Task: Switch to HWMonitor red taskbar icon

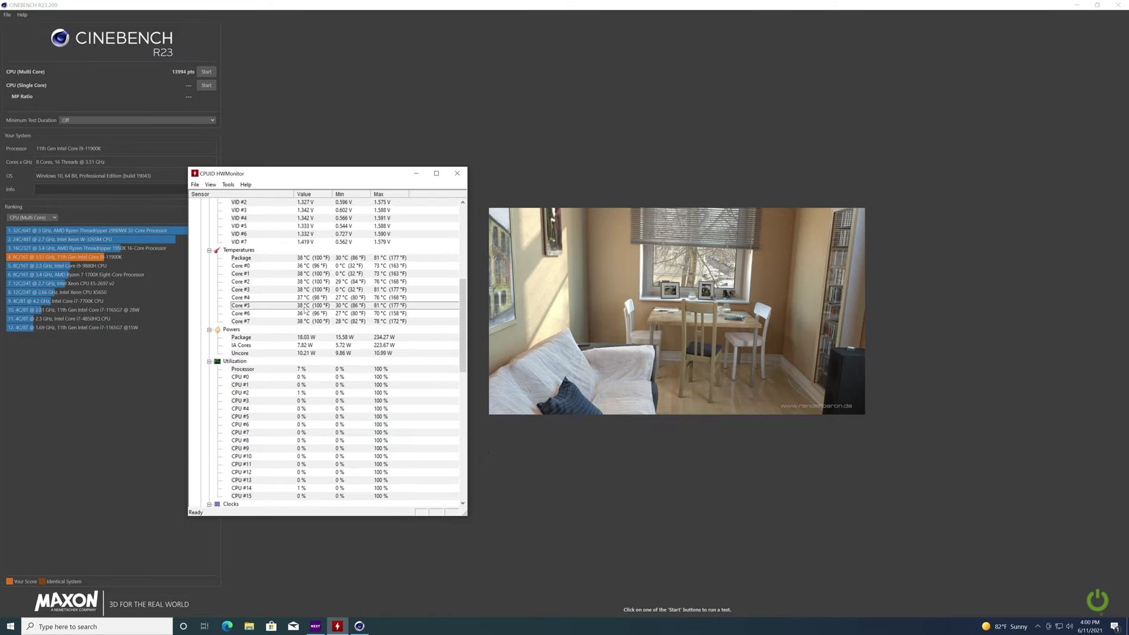Action: point(338,626)
